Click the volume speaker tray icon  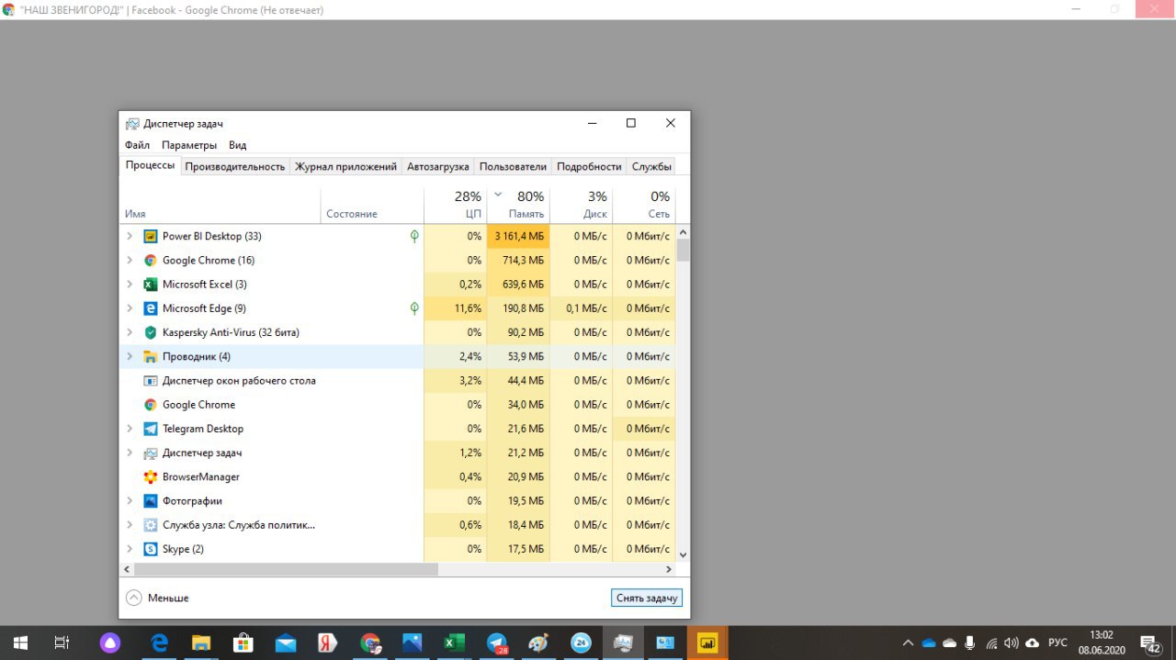1011,643
